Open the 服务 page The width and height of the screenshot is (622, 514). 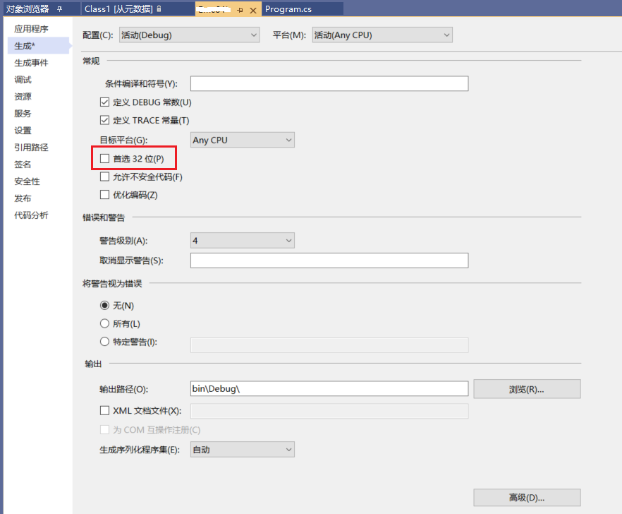(x=23, y=114)
